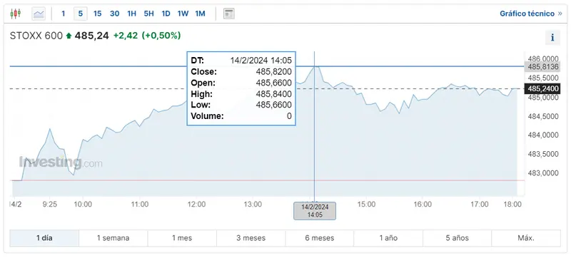Choose the 1W interval
The image size is (571, 258).
(x=183, y=14)
